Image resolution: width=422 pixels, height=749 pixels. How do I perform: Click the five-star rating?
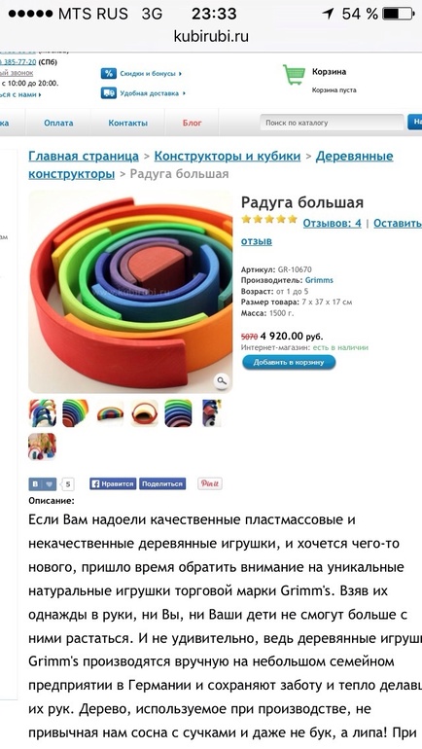pos(269,220)
